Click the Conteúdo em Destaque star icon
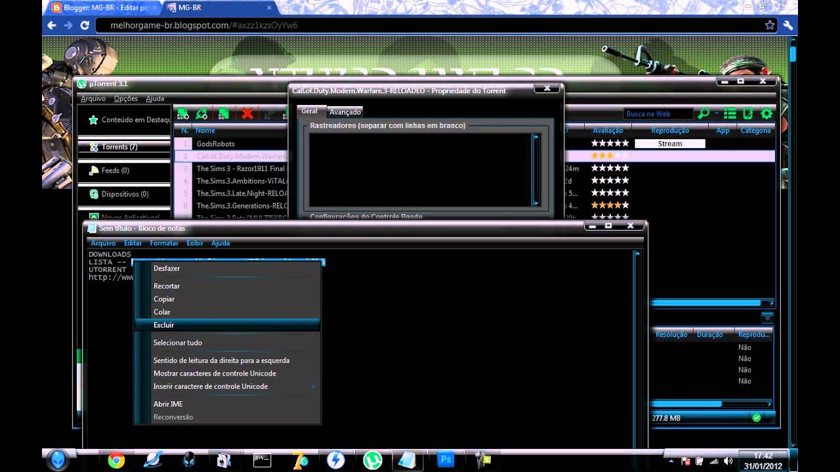The width and height of the screenshot is (840, 472). point(94,120)
